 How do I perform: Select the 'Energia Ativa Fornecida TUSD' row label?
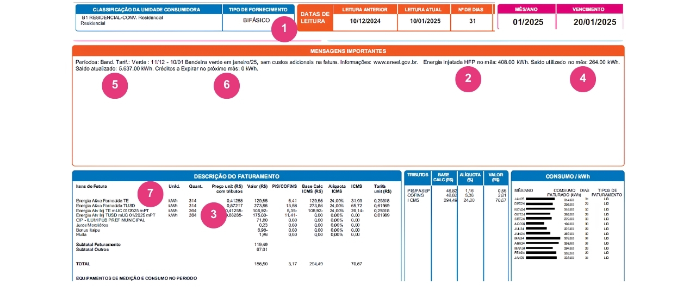pos(105,206)
